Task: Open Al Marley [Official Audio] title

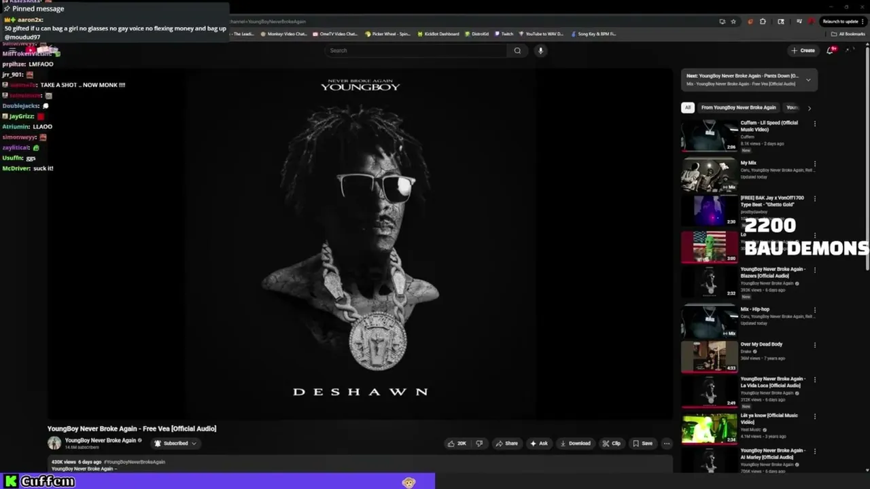Action: [x=773, y=454]
